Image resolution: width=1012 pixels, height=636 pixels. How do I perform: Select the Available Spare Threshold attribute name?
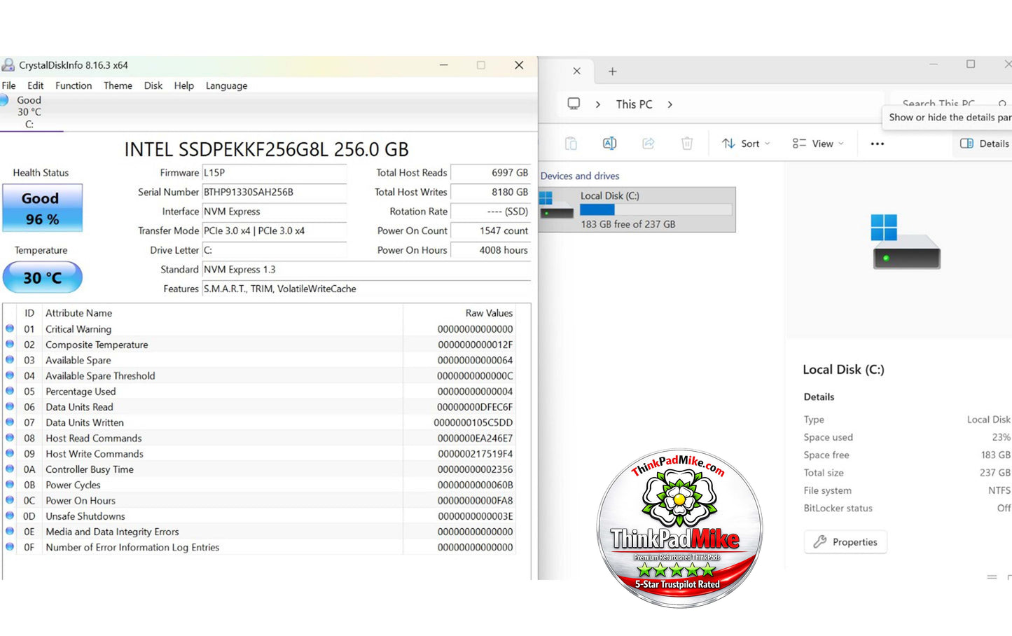tap(100, 376)
